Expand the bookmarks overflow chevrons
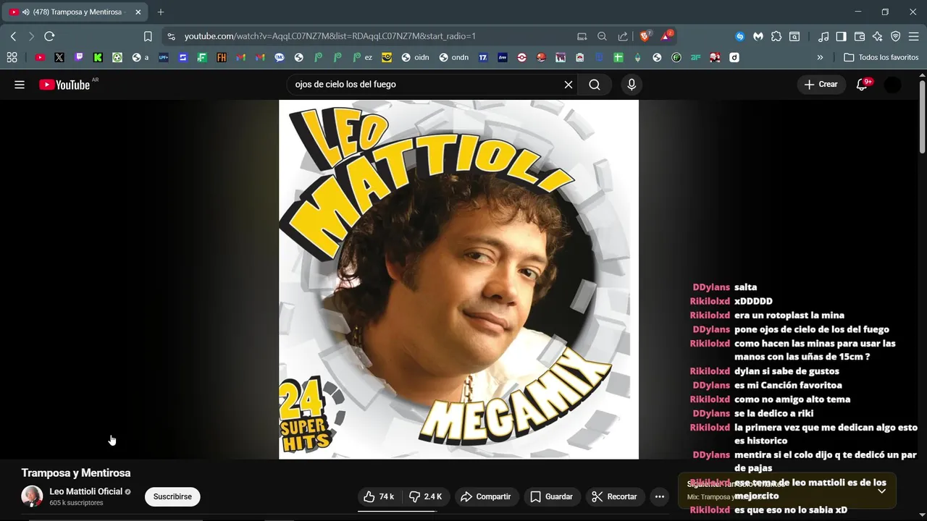The height and width of the screenshot is (521, 927). pyautogui.click(x=820, y=57)
